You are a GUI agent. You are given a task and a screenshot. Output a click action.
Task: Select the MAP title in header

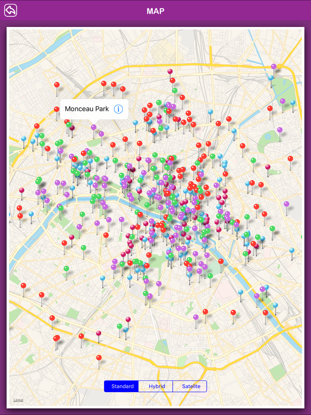[x=155, y=11]
